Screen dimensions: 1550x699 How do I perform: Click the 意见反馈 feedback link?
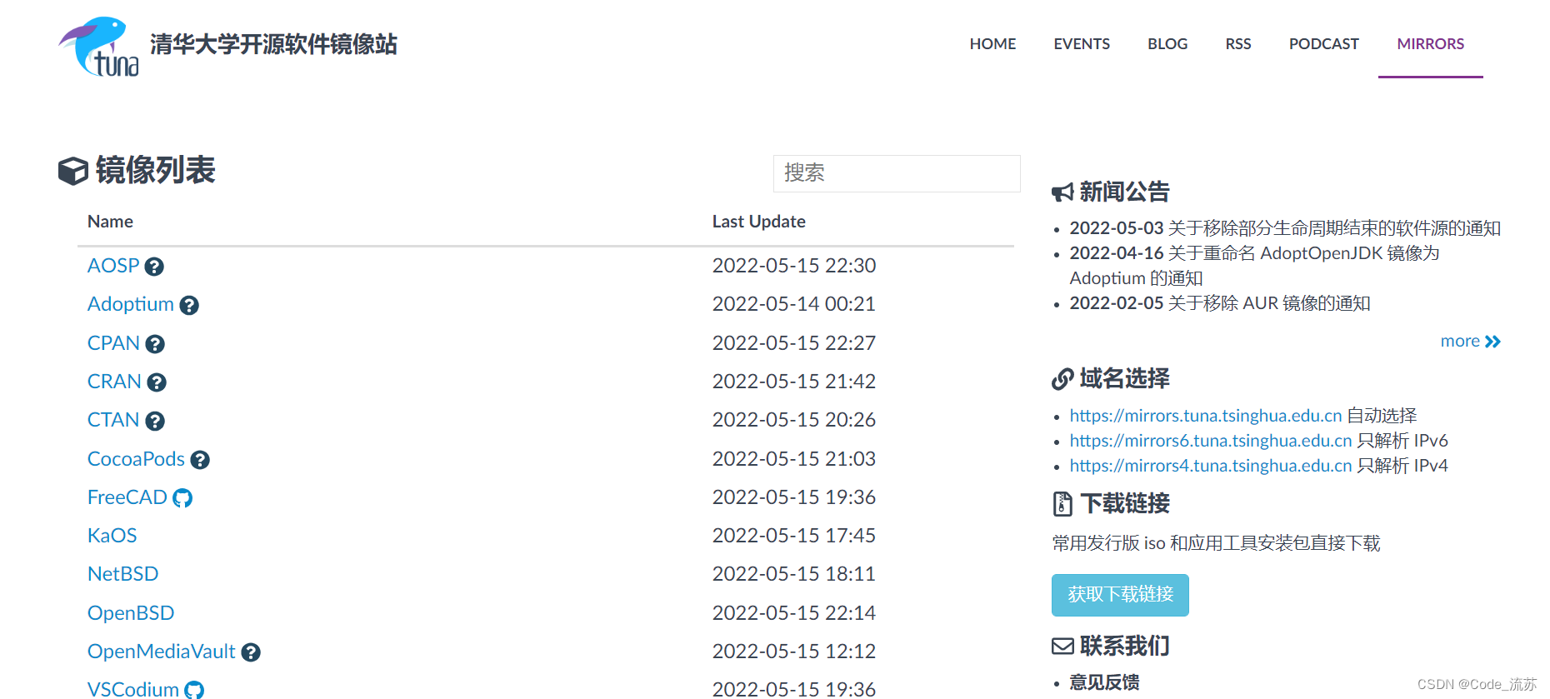pyautogui.click(x=1104, y=682)
